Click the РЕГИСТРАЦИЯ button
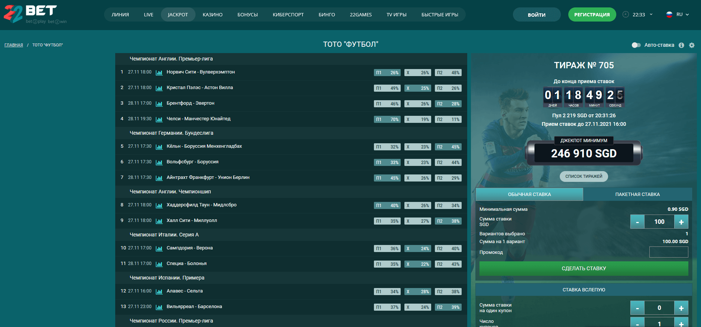 coord(592,15)
